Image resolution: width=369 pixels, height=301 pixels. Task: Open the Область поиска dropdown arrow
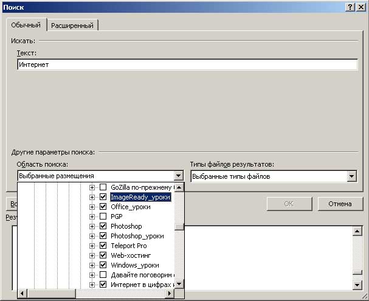pos(178,176)
